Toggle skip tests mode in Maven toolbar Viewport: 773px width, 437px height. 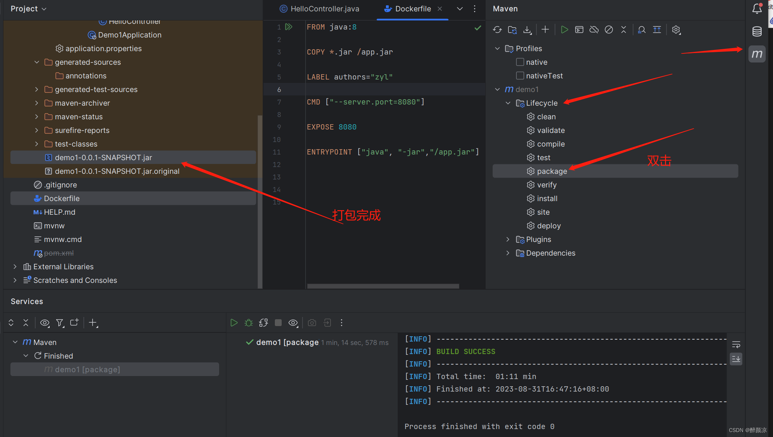pos(609,30)
